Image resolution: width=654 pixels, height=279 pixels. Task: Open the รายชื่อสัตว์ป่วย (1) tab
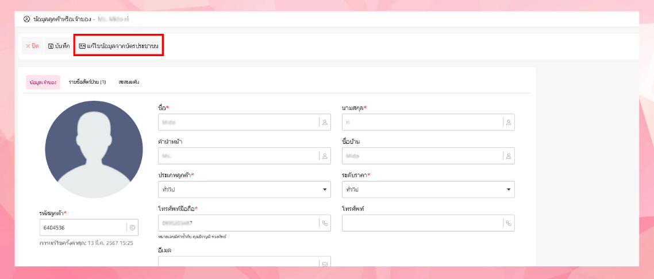(87, 82)
